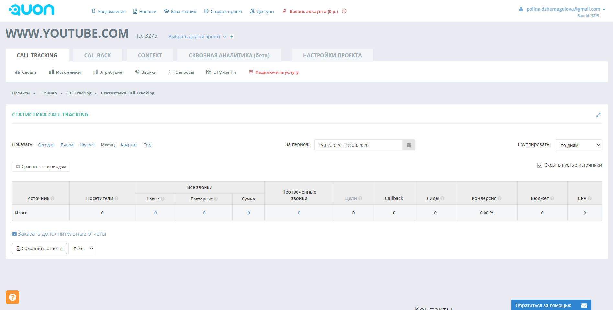Click the date range input field
Screen dimensions: 613x310
click(358, 145)
